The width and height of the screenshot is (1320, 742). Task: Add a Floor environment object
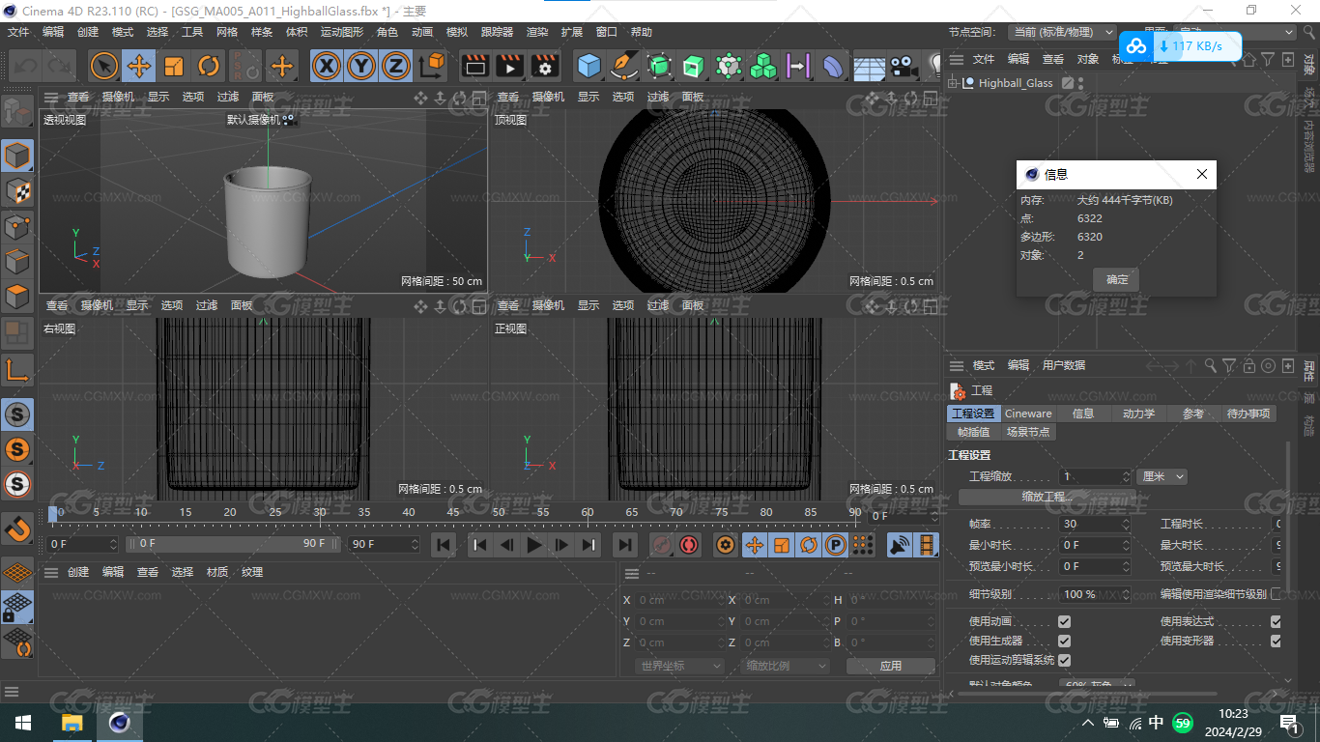(x=869, y=66)
